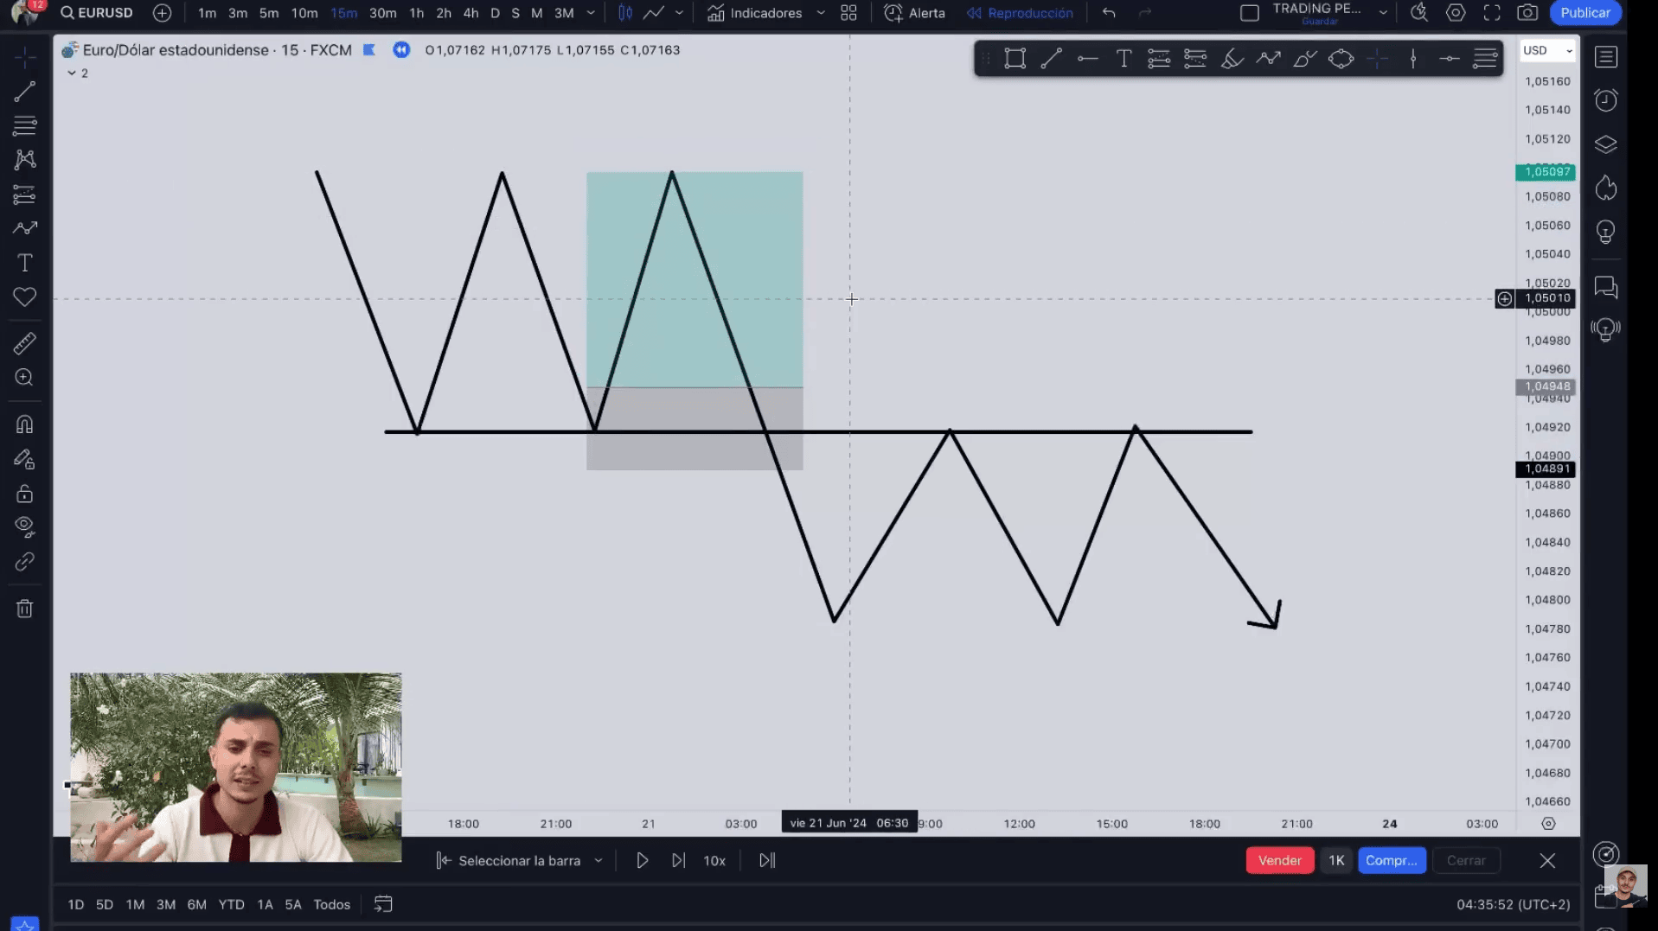
Task: Select the 1M date range tab
Action: [135, 904]
